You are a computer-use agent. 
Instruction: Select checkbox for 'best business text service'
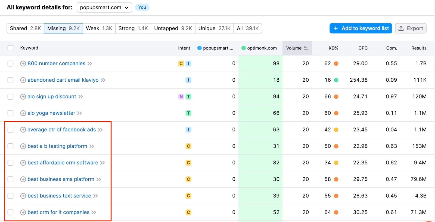tap(11, 196)
